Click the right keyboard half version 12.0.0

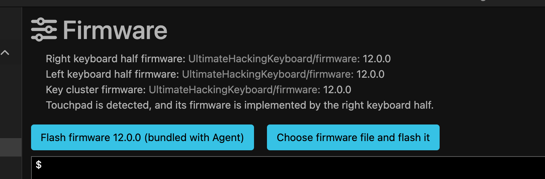[x=376, y=59]
